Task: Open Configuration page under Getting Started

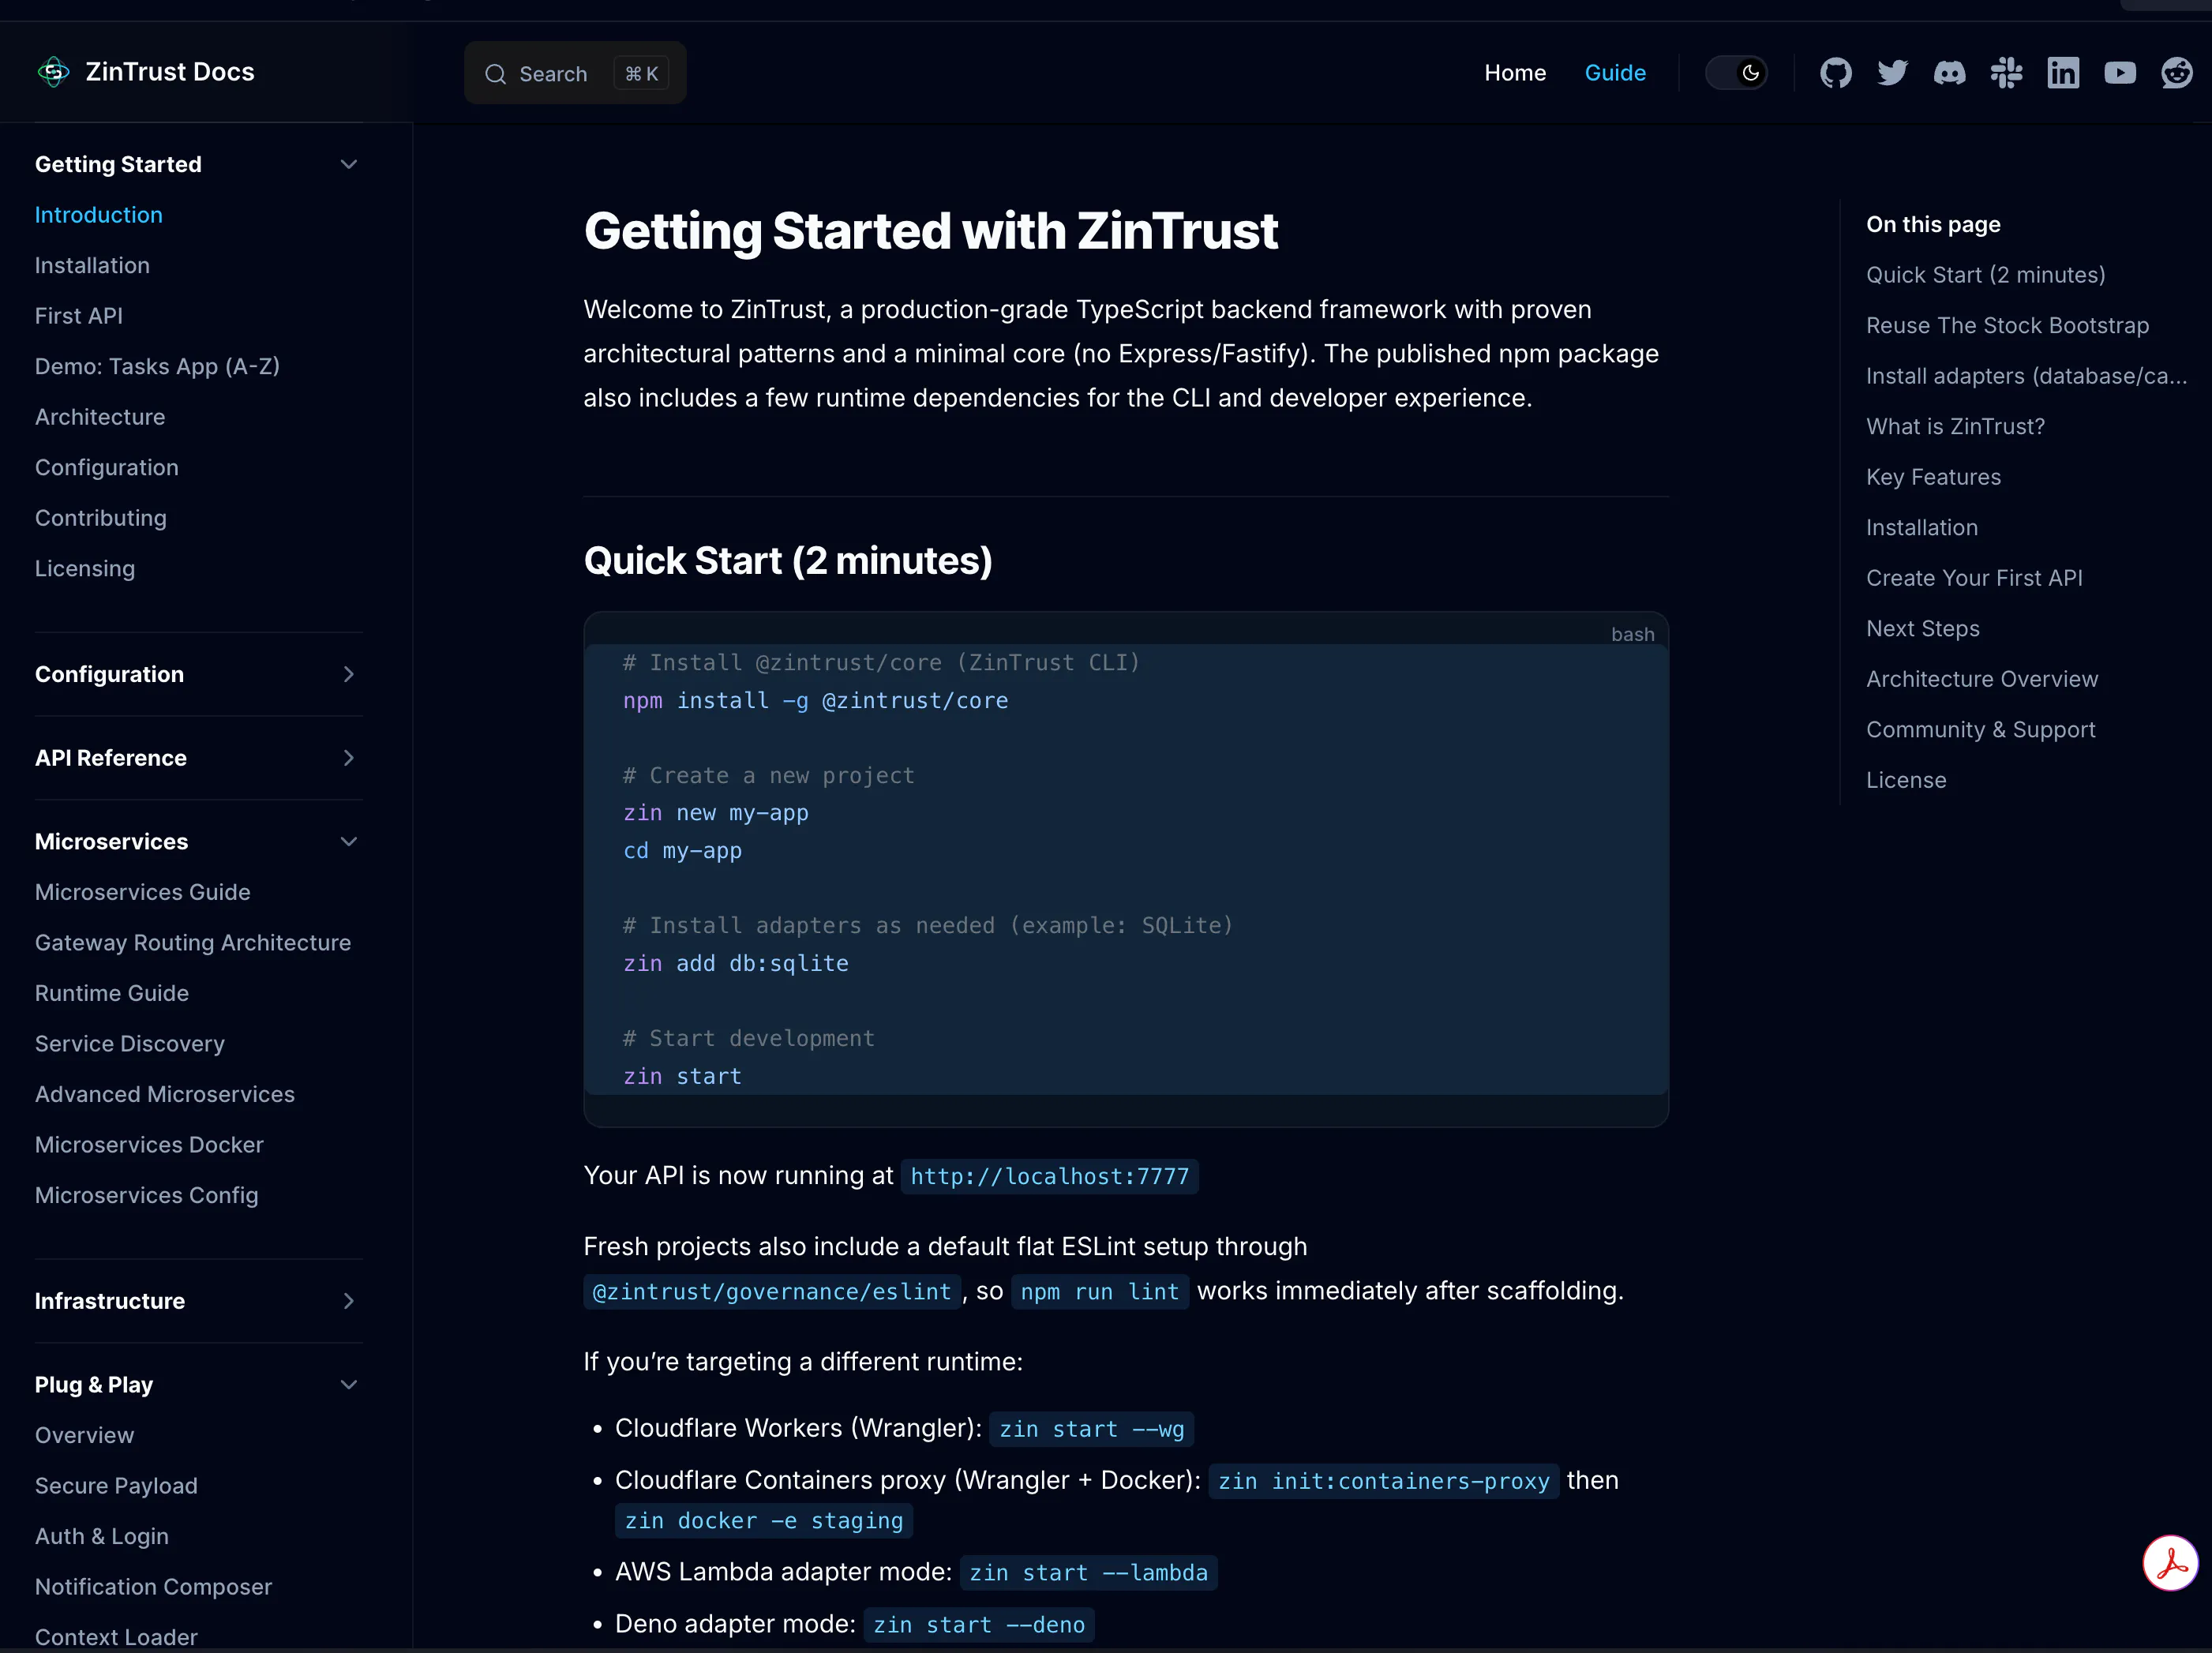Action: tap(107, 468)
